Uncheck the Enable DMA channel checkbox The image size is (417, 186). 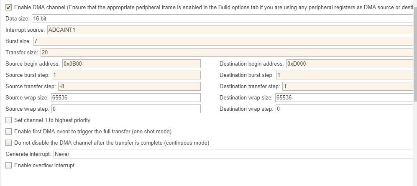click(x=8, y=8)
